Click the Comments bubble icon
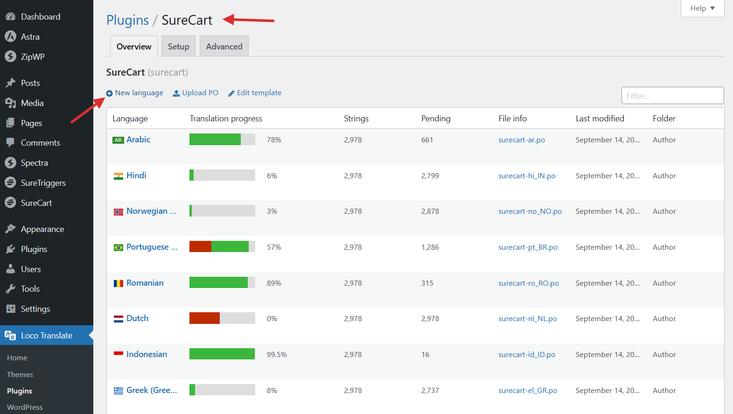The image size is (733, 414). coord(10,143)
